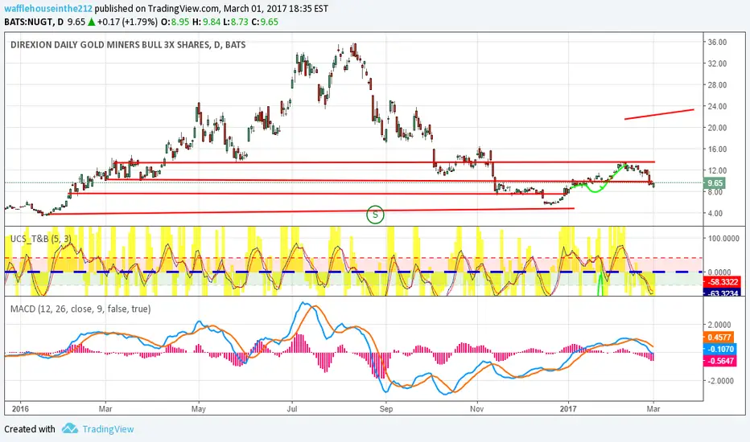Click the C:9.65 close price value in header
The width and height of the screenshot is (750, 442).
[x=265, y=22]
